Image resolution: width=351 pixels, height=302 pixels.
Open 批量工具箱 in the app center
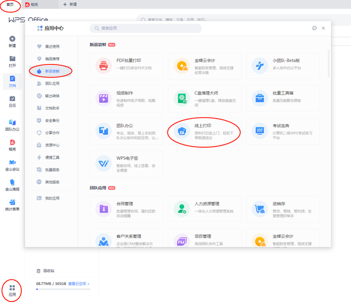pos(259,98)
